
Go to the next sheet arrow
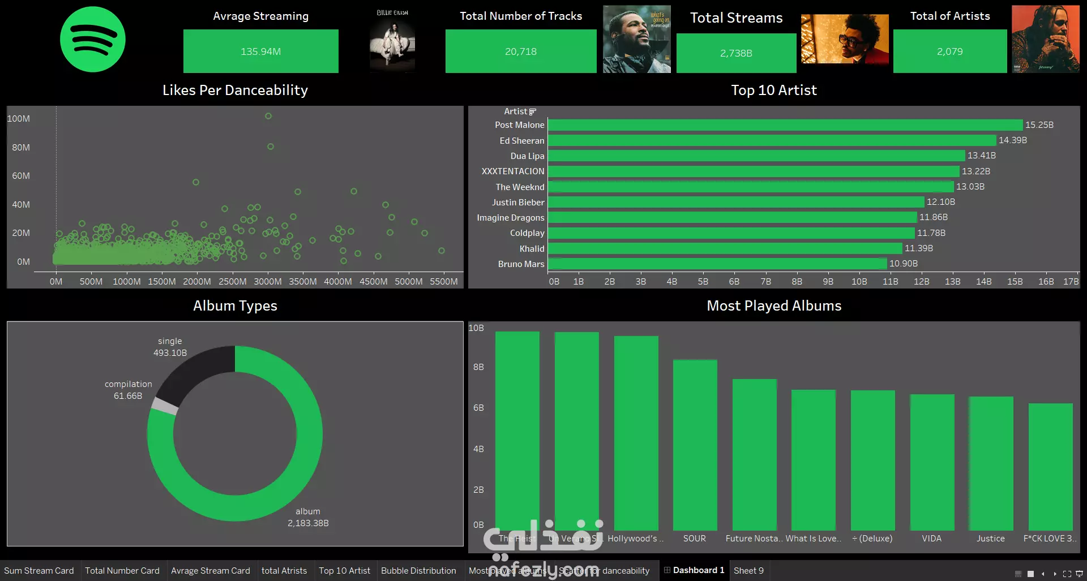click(1055, 574)
